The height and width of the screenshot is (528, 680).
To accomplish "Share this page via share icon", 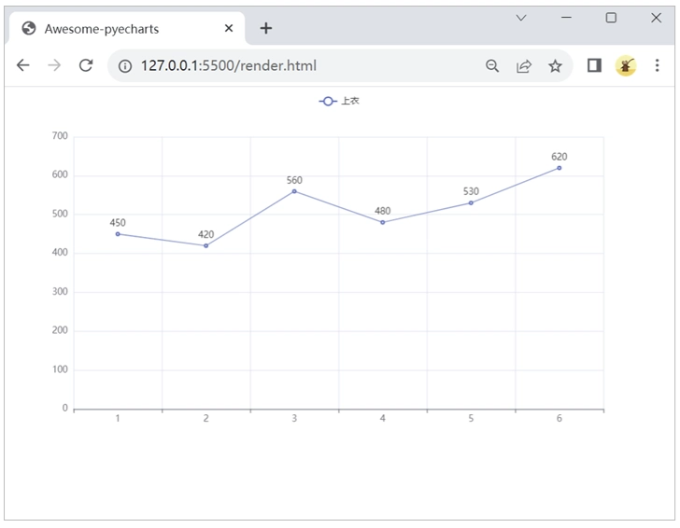I will (524, 65).
